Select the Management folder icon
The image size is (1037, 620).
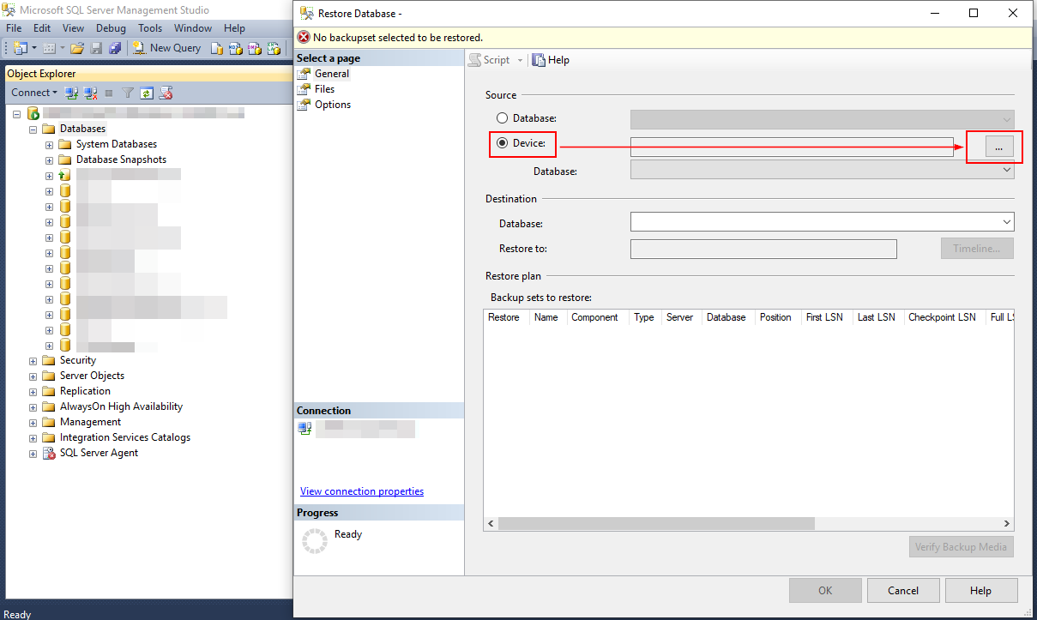[x=48, y=422]
